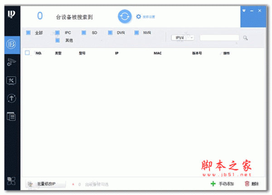Toggle the 全部 (All) filter checkbox

coord(28,33)
